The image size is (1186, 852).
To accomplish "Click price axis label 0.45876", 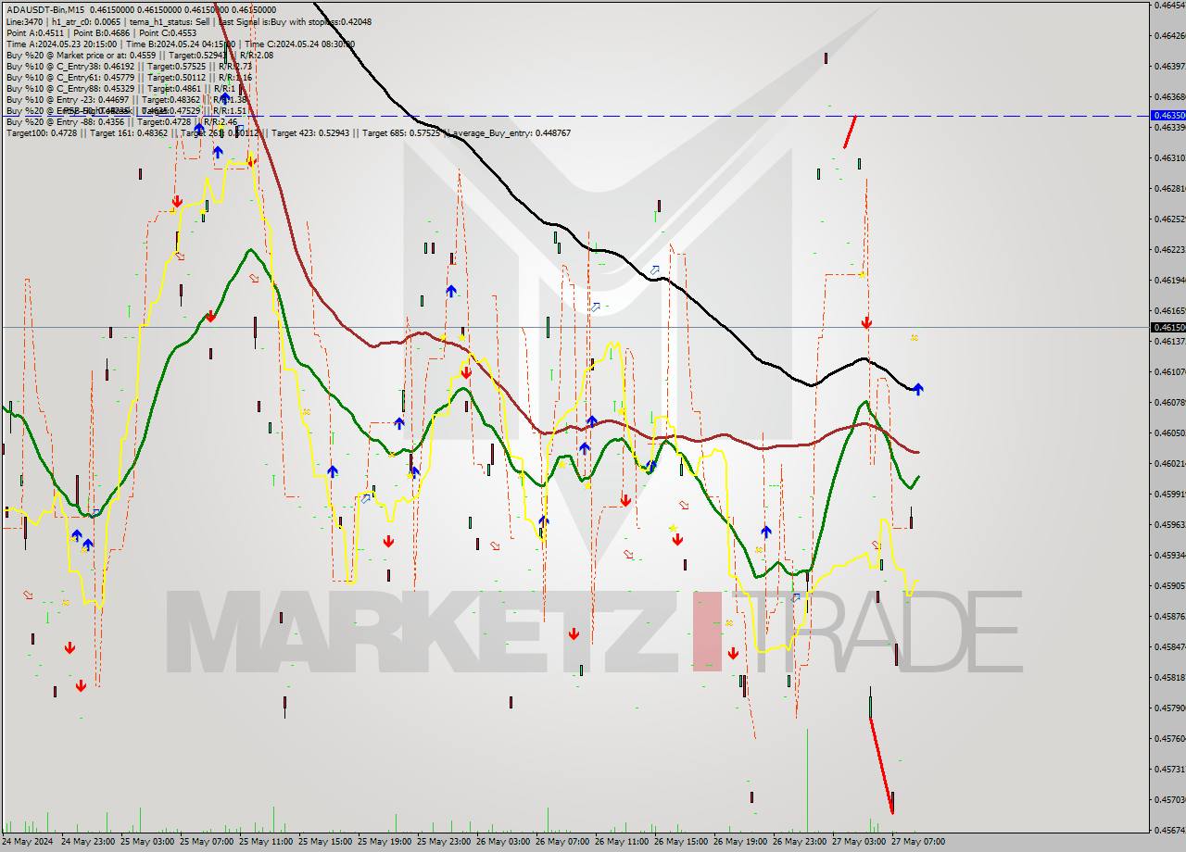I will (1168, 616).
